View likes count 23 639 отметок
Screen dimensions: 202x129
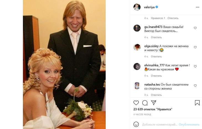pos(153,109)
